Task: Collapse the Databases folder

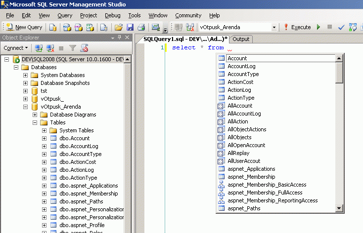Action: [x=16, y=67]
